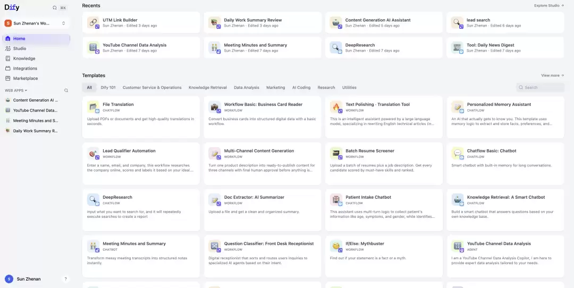Select the Customer Service & Operations tab
The width and height of the screenshot is (574, 288).
click(x=152, y=88)
